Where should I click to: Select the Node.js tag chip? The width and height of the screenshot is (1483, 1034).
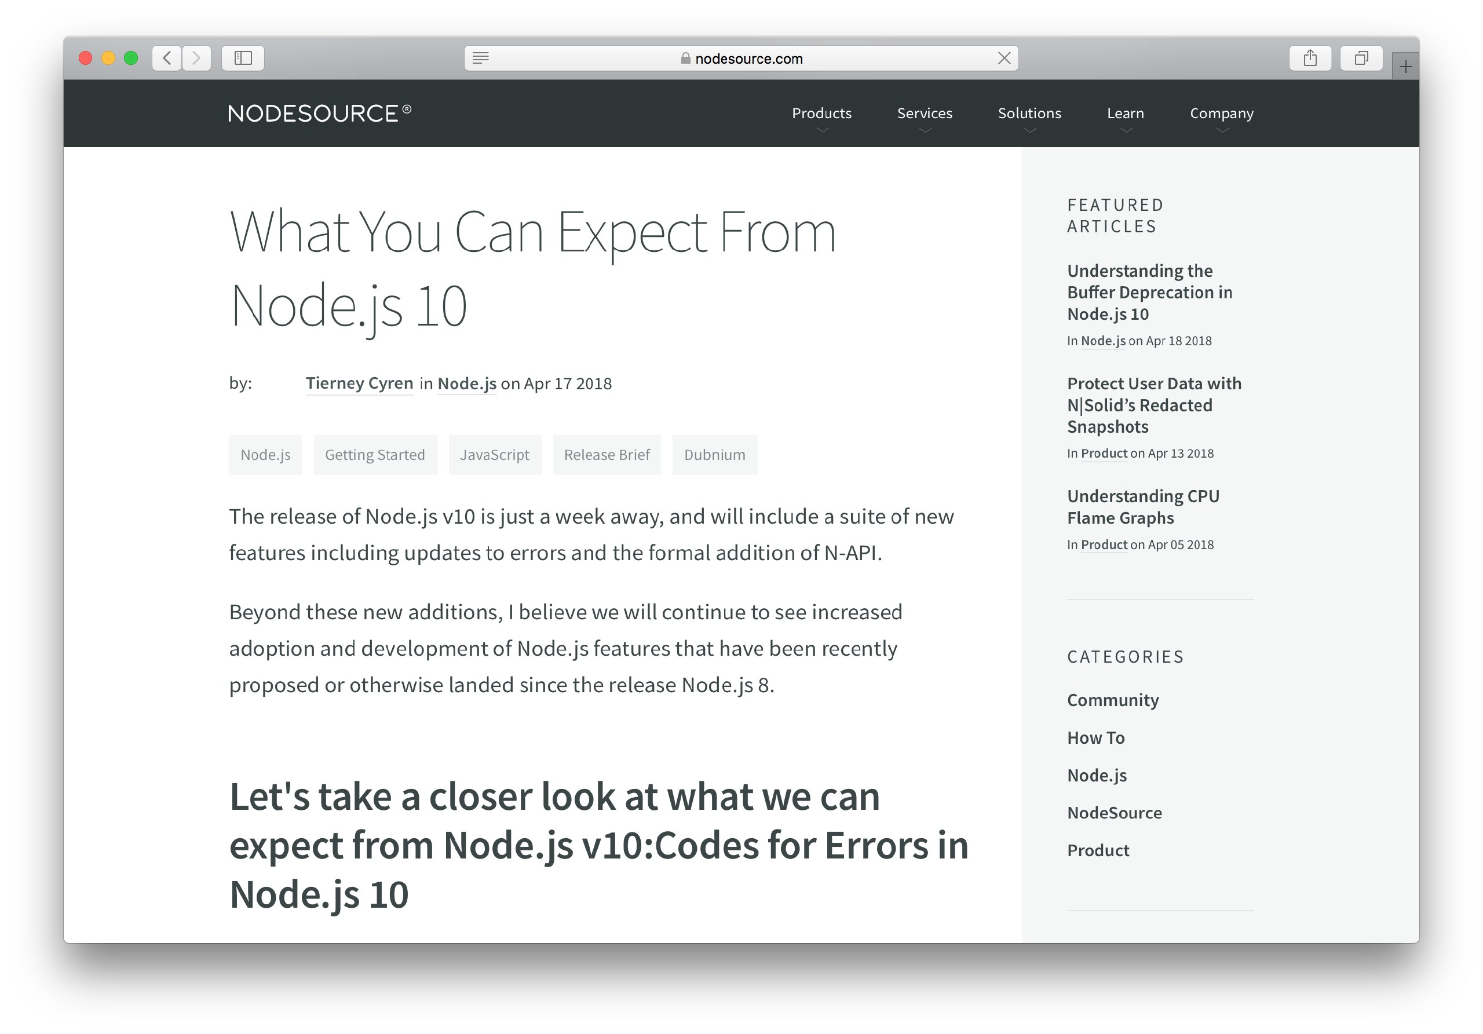tap(265, 455)
